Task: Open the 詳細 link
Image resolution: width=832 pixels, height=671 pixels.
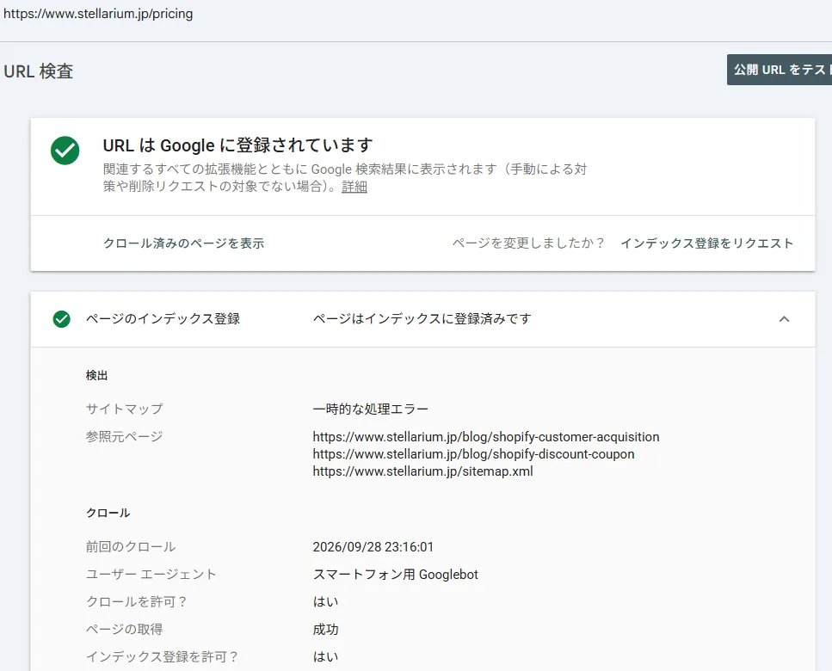Action: pyautogui.click(x=354, y=186)
